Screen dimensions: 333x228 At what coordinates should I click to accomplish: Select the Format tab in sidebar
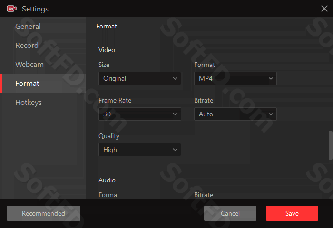tap(43, 83)
